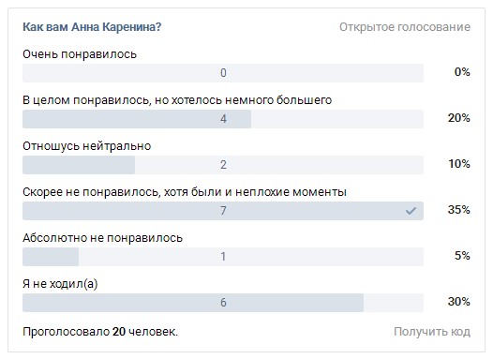Click the option text "В целом понравилось, но хотелось немного большего"
The height and width of the screenshot is (359, 493).
click(177, 100)
